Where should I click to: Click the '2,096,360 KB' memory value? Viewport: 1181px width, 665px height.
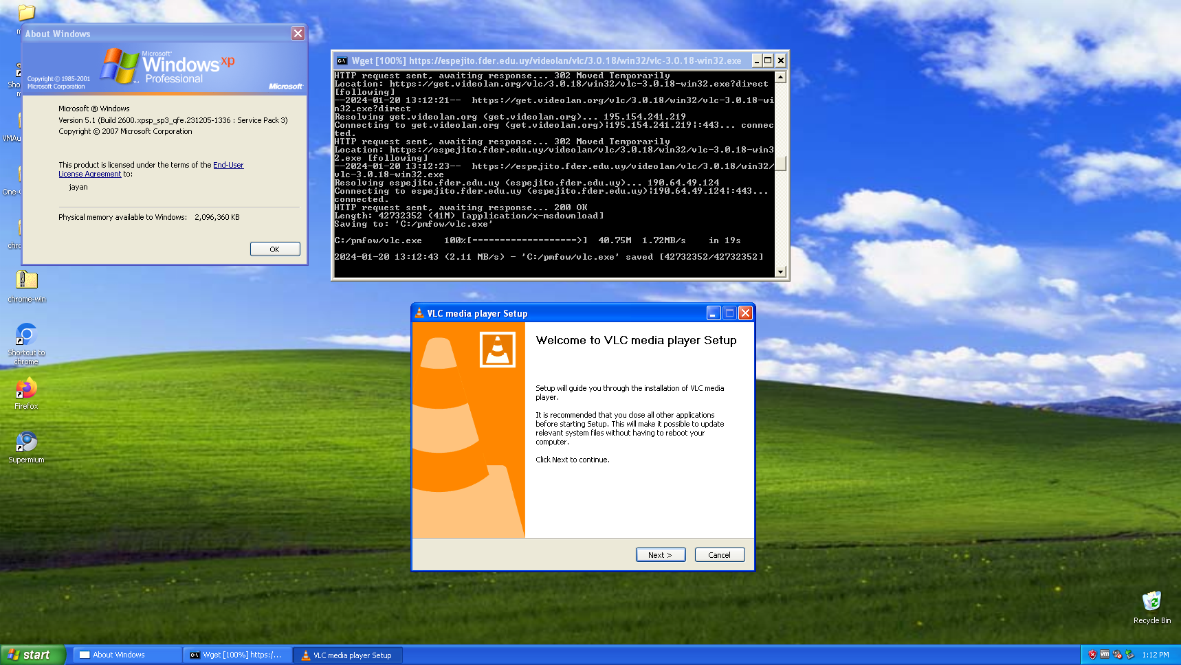tap(217, 217)
